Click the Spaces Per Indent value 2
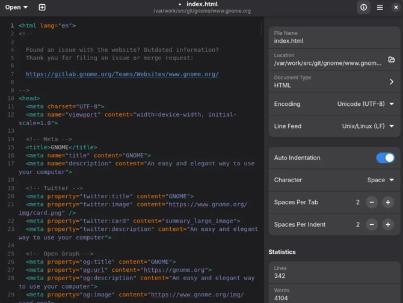 357,225
